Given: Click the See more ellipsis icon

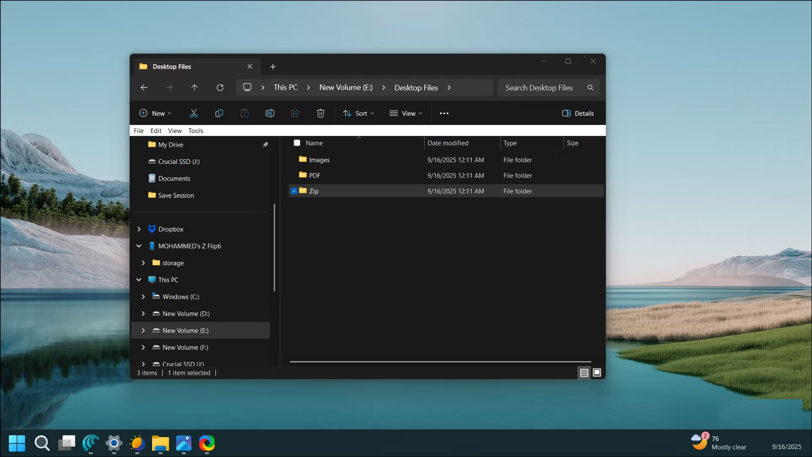Looking at the screenshot, I should (x=444, y=113).
